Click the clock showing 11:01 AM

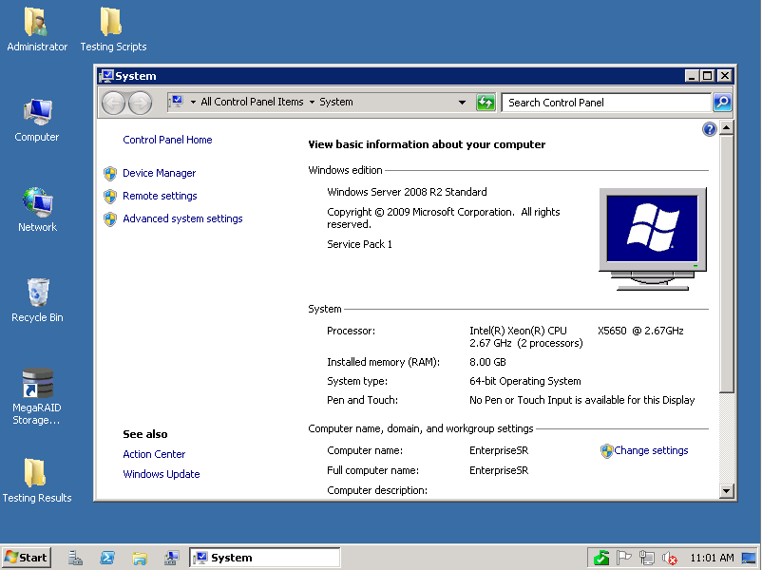[712, 558]
